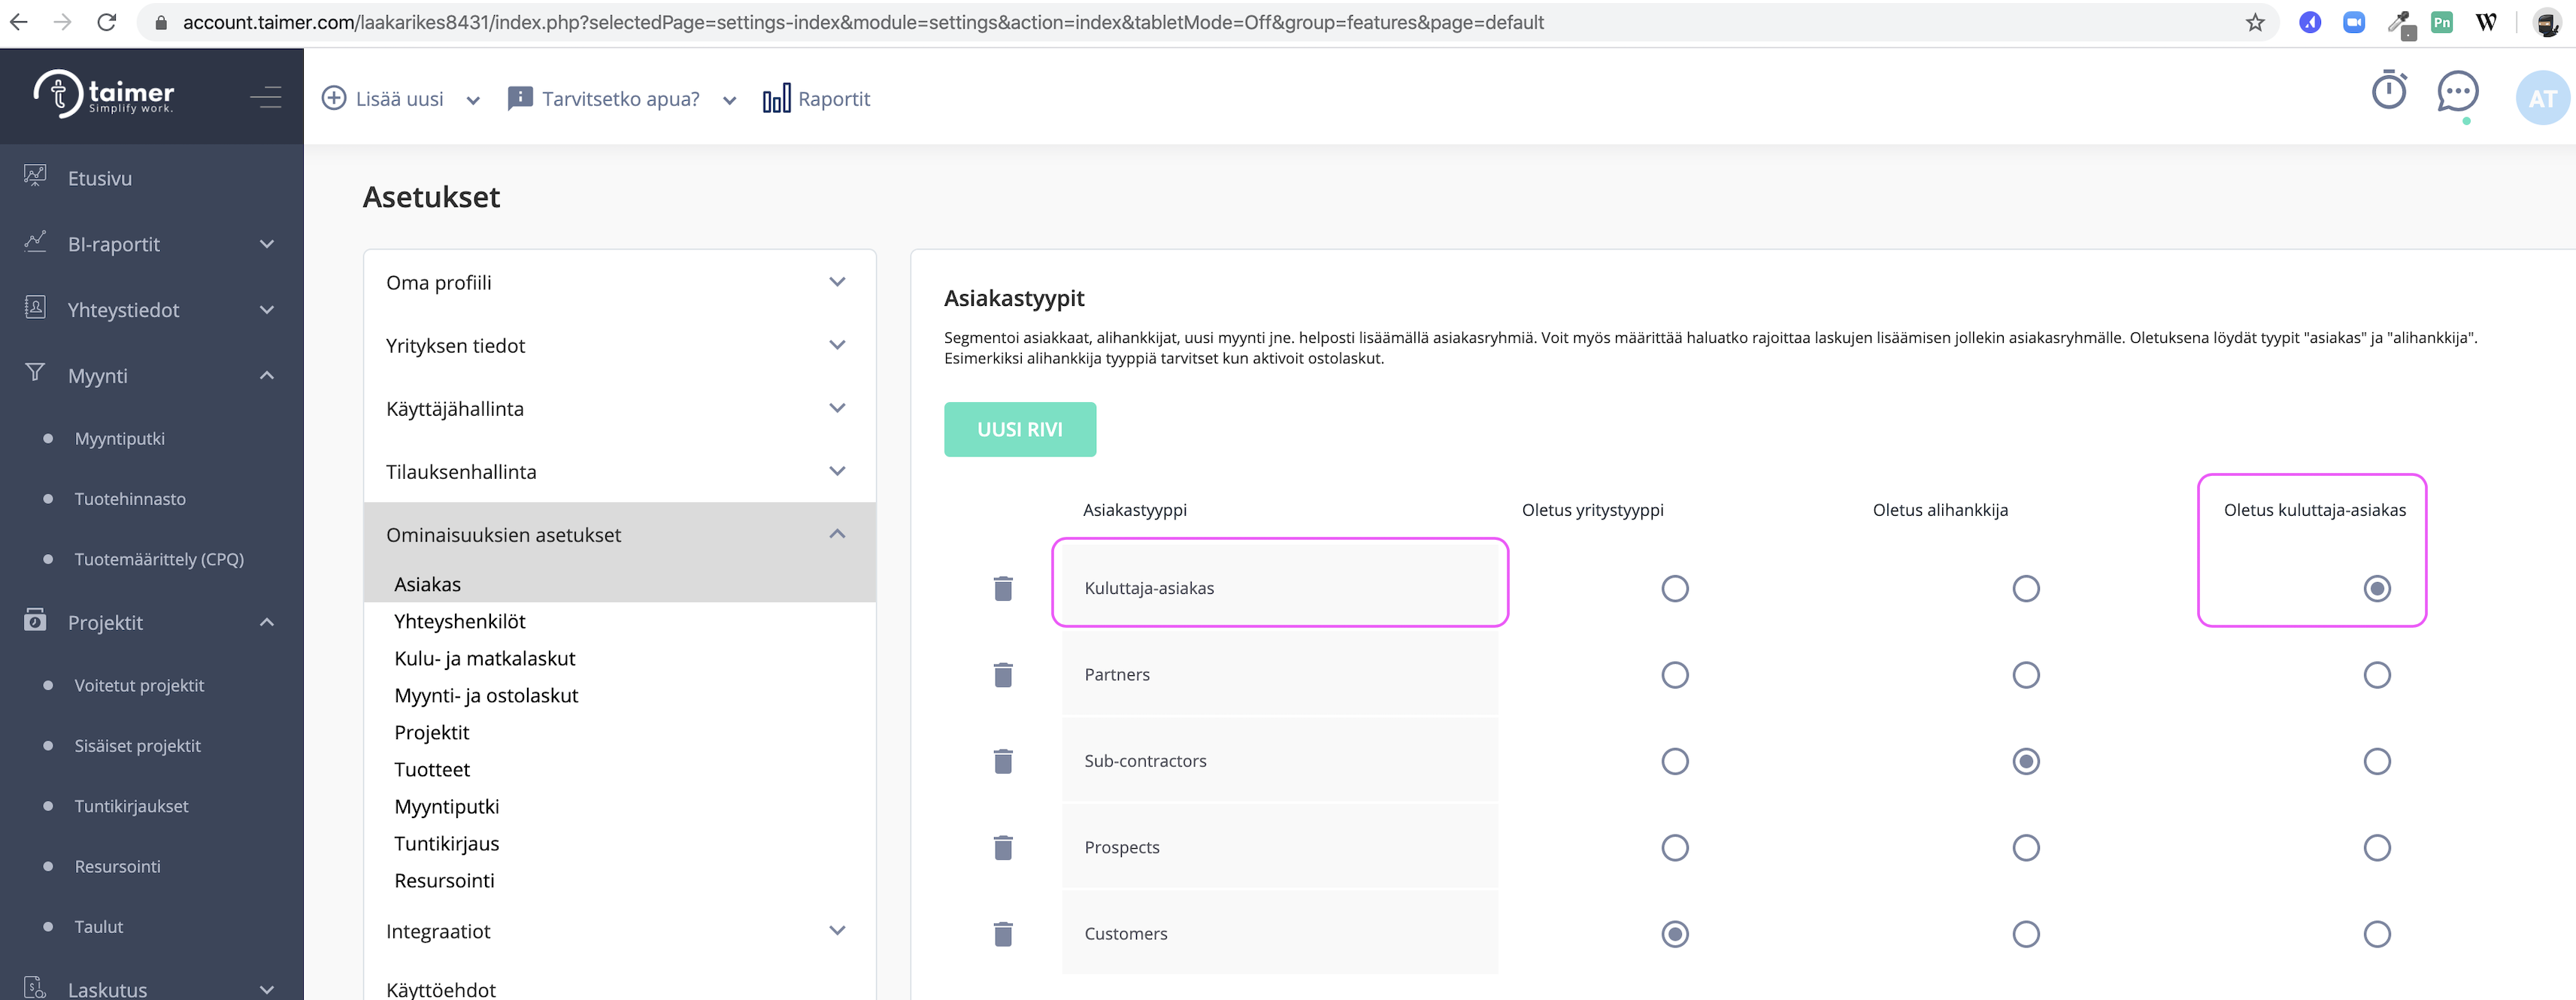
Task: Select Kuluttaja-asiakas as Oletus kuluttaja-asiakas
Action: [x=2376, y=588]
